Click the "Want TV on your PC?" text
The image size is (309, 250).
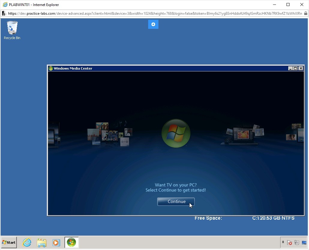[176, 185]
